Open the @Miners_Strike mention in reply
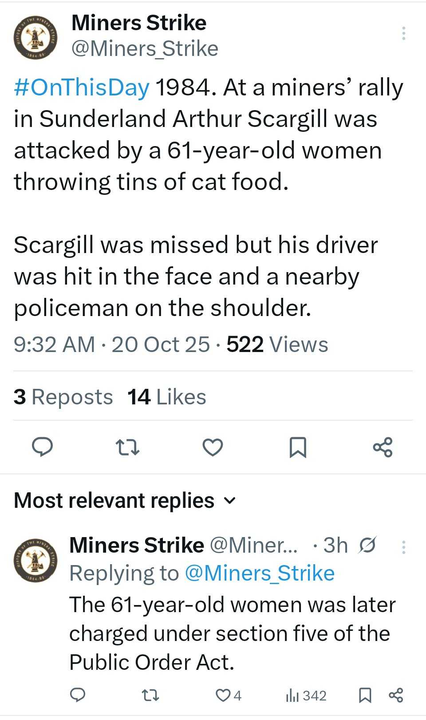Screen dimensions: 426x720 pyautogui.click(x=259, y=573)
